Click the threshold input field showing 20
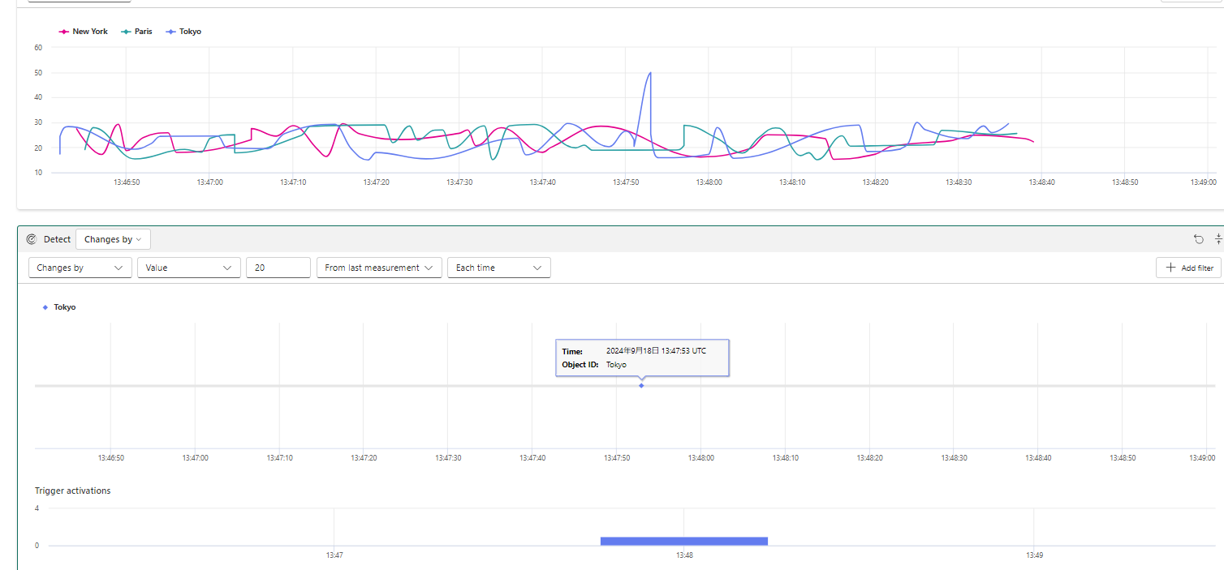The width and height of the screenshot is (1224, 570). point(278,268)
